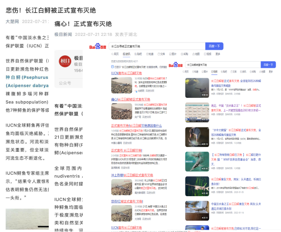Image resolution: width=281 pixels, height=232 pixels.
Task: Click the gray water image in the 大楚网 article
Action: (x=27, y=219)
